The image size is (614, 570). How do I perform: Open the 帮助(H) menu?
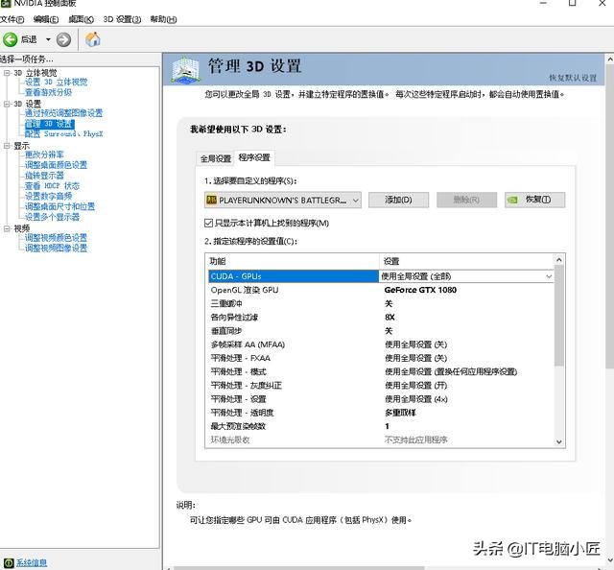tap(163, 19)
